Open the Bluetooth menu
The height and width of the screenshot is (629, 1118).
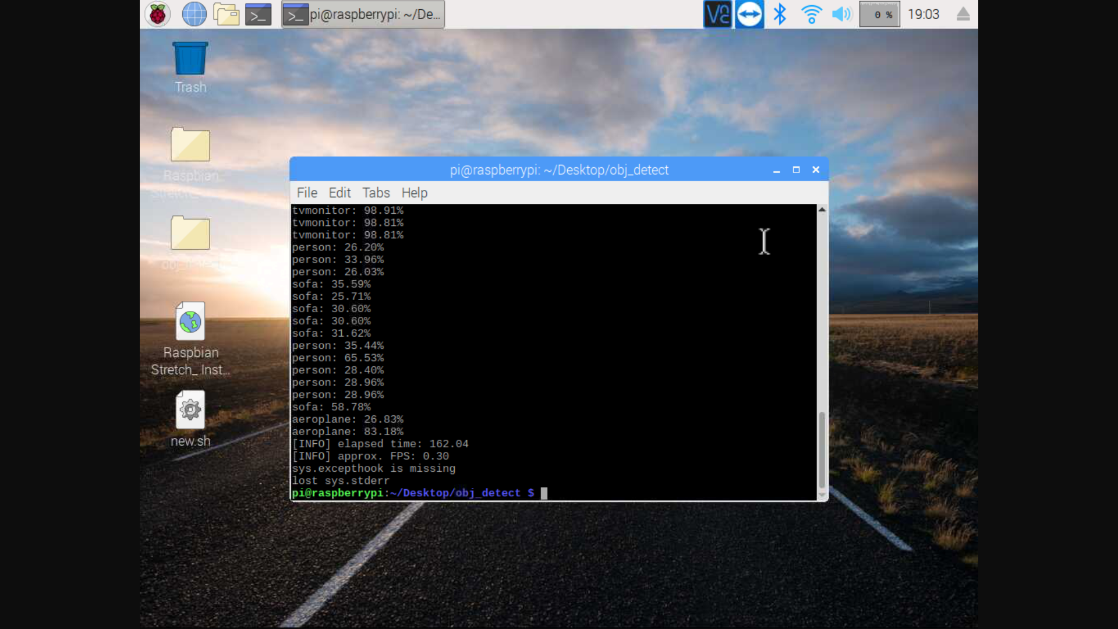[x=780, y=14]
